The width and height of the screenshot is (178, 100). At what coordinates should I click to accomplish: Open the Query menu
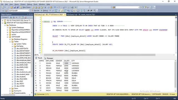[x=17, y=4]
